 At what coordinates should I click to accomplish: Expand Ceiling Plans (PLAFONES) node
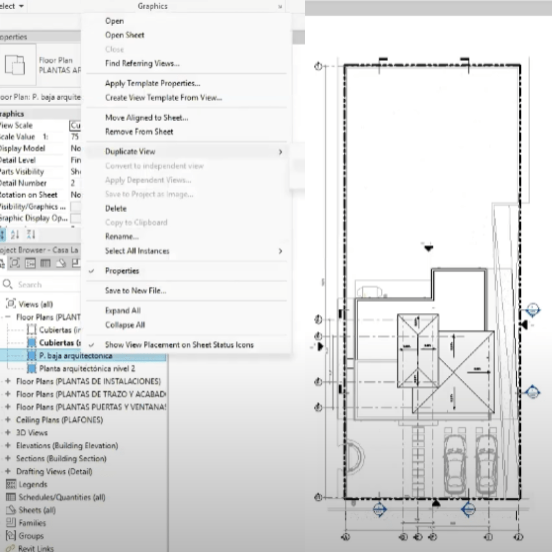pos(8,420)
